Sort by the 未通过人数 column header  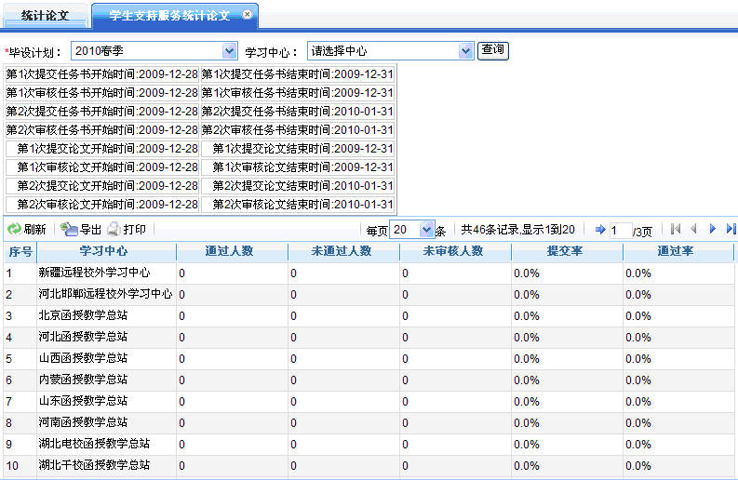[x=343, y=251]
